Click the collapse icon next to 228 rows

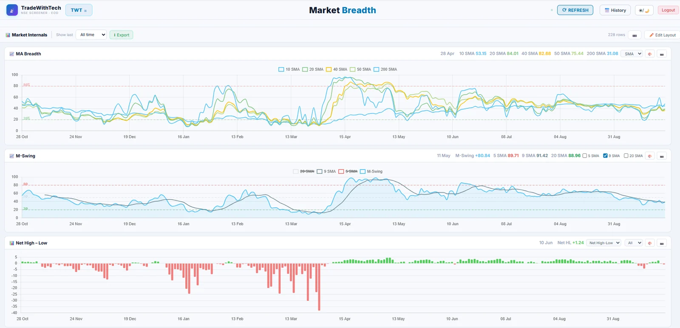635,35
